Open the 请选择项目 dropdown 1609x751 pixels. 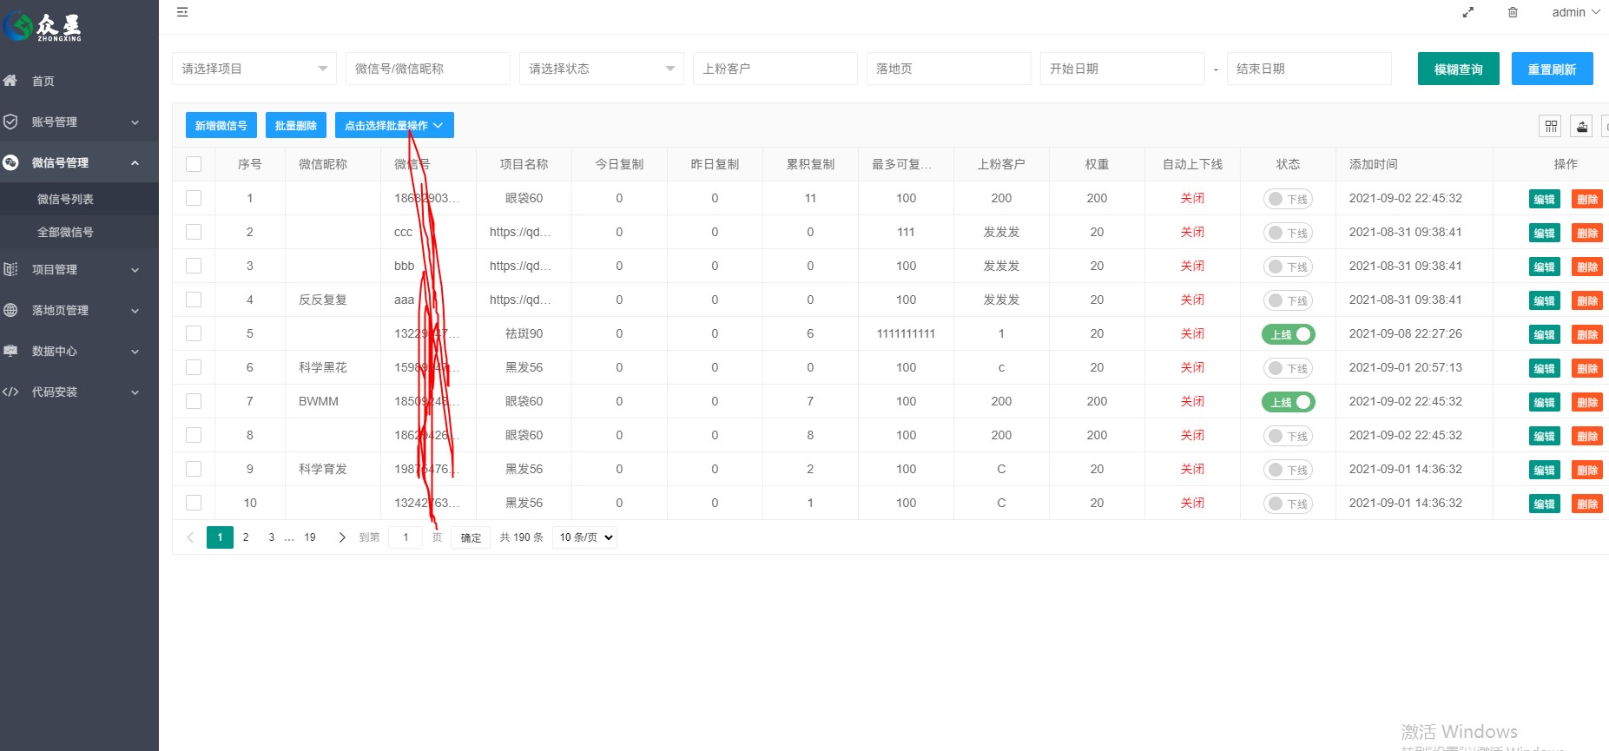click(254, 69)
